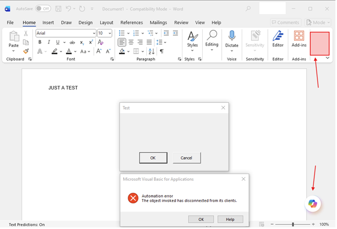This screenshot has height=229, width=337.
Task: Expand the Bullets dropdown arrow
Action: pyautogui.click(x=128, y=34)
